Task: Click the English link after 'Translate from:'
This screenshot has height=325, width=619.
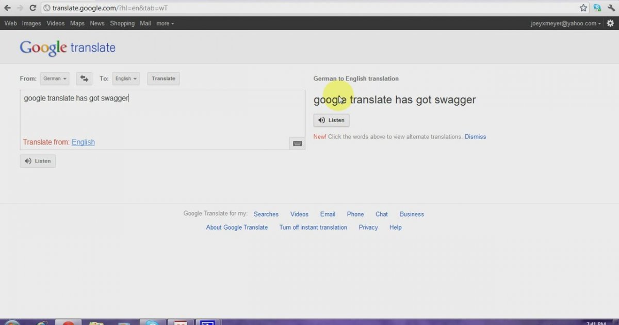Action: coord(83,142)
